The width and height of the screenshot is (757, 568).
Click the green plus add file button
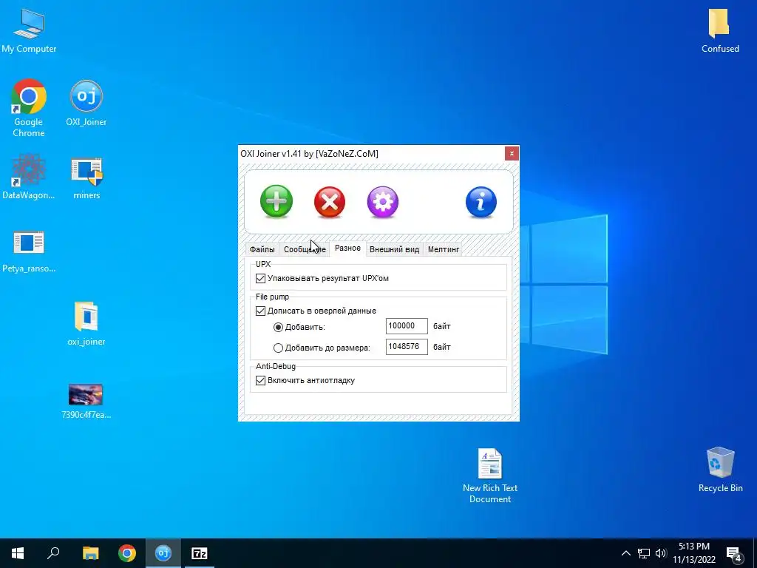[276, 201]
